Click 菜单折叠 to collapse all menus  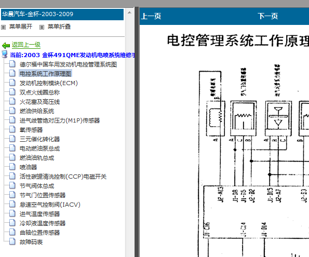click(59, 26)
